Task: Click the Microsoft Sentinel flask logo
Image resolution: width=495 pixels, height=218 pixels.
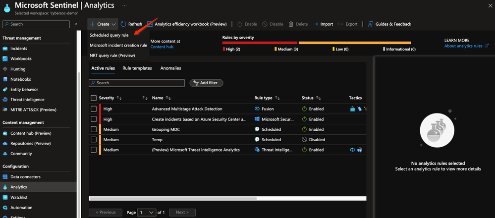Action: click(x=7, y=8)
